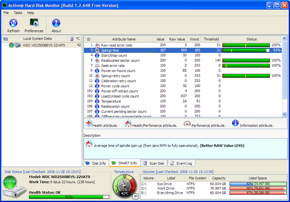Click the Spinup retry count health icon
Viewport: 290px width, 202px height.
coord(97,76)
